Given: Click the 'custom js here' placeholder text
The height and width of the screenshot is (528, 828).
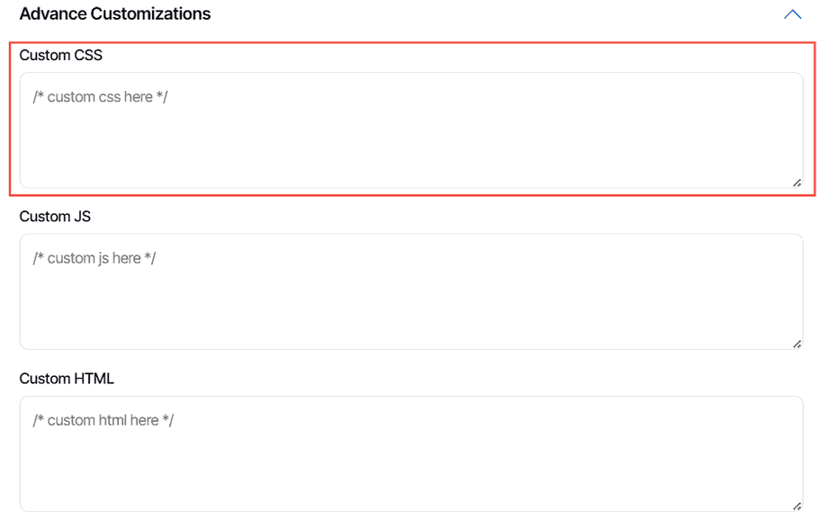Looking at the screenshot, I should click(94, 258).
